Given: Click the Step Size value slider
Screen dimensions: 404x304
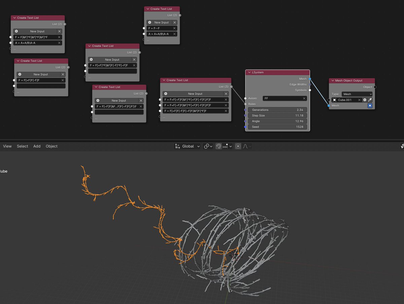Looking at the screenshot, I should coord(277,115).
